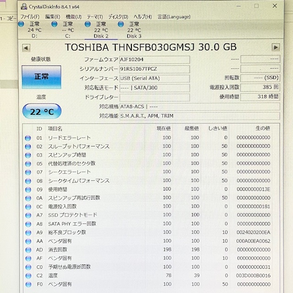
Task: Click current value 198 in 消去回数 row
Action: [167, 250]
